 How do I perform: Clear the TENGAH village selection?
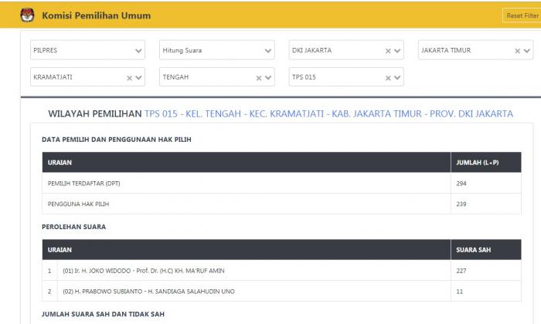coord(259,78)
